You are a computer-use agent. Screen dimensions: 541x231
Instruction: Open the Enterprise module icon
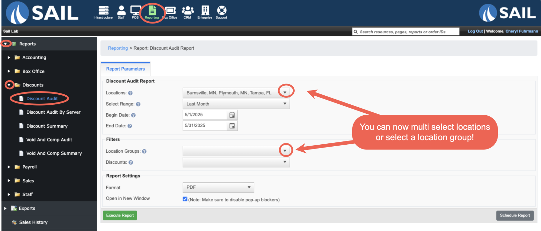205,13
